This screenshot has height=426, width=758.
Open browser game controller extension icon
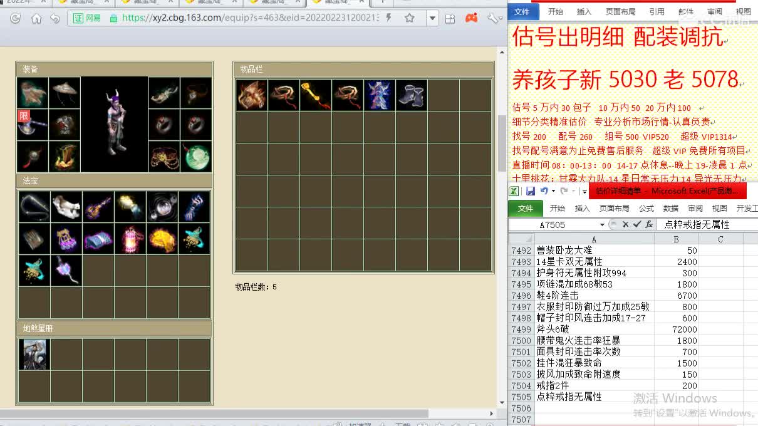(471, 18)
